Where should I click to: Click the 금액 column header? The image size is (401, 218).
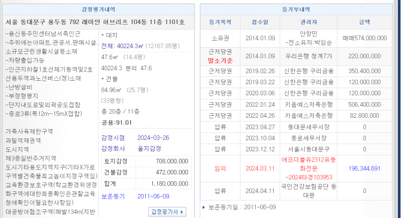(x=364, y=22)
